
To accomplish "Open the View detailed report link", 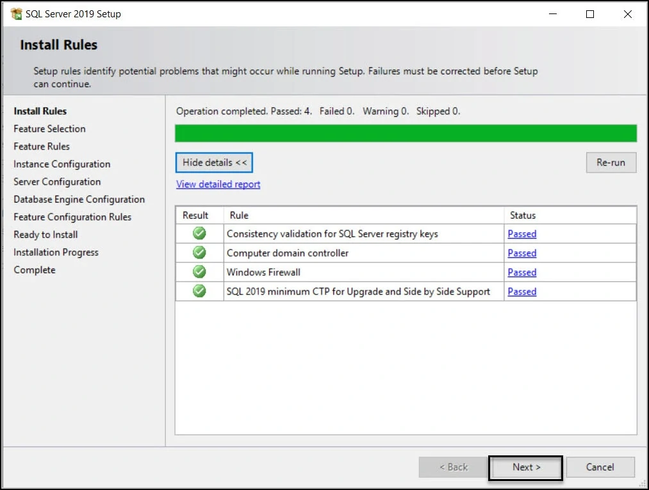I will (x=218, y=184).
